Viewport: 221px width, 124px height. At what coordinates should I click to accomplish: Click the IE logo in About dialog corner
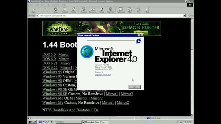(x=138, y=41)
